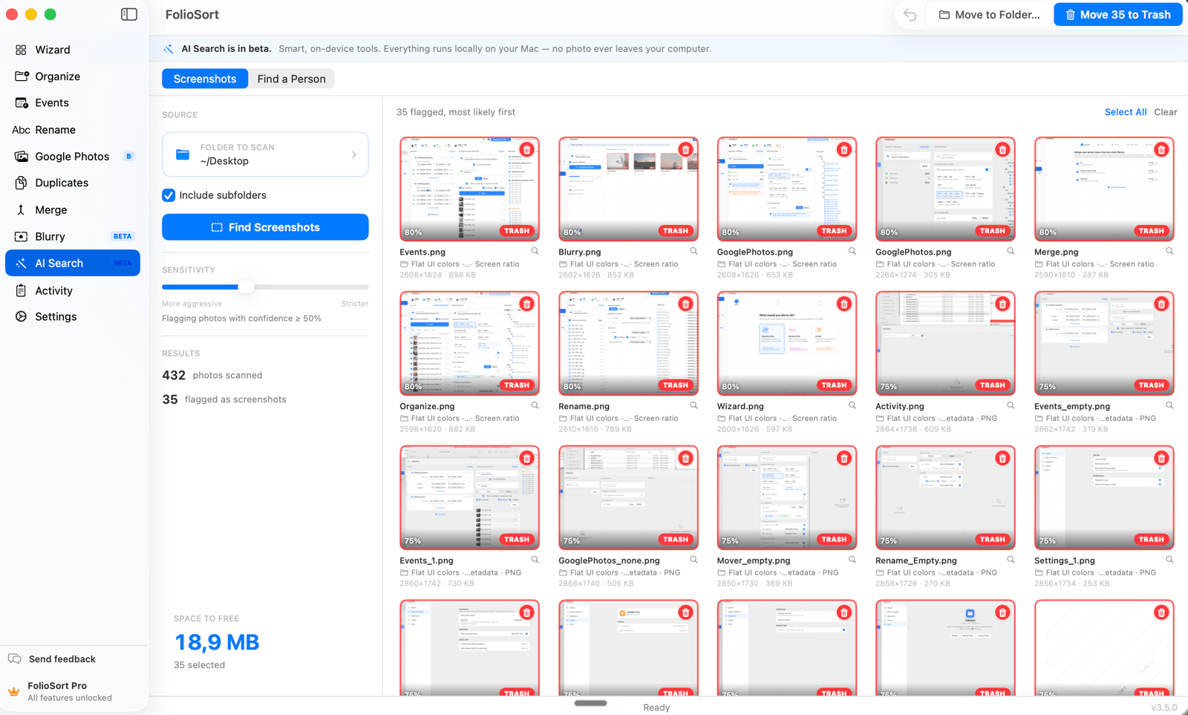Click the TRASH badge on Wizard.png
Screen dimensions: 1188x715
click(834, 385)
